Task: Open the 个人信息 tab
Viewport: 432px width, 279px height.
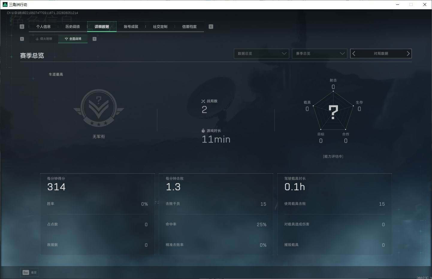Action: coord(43,27)
